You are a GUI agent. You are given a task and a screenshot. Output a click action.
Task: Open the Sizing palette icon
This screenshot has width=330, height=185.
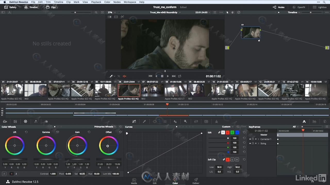(x=196, y=122)
